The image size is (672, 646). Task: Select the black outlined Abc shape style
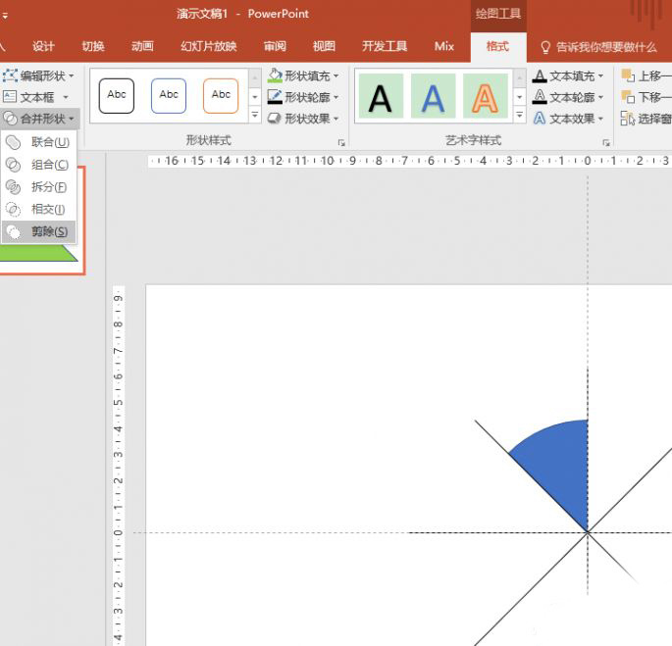pyautogui.click(x=117, y=95)
